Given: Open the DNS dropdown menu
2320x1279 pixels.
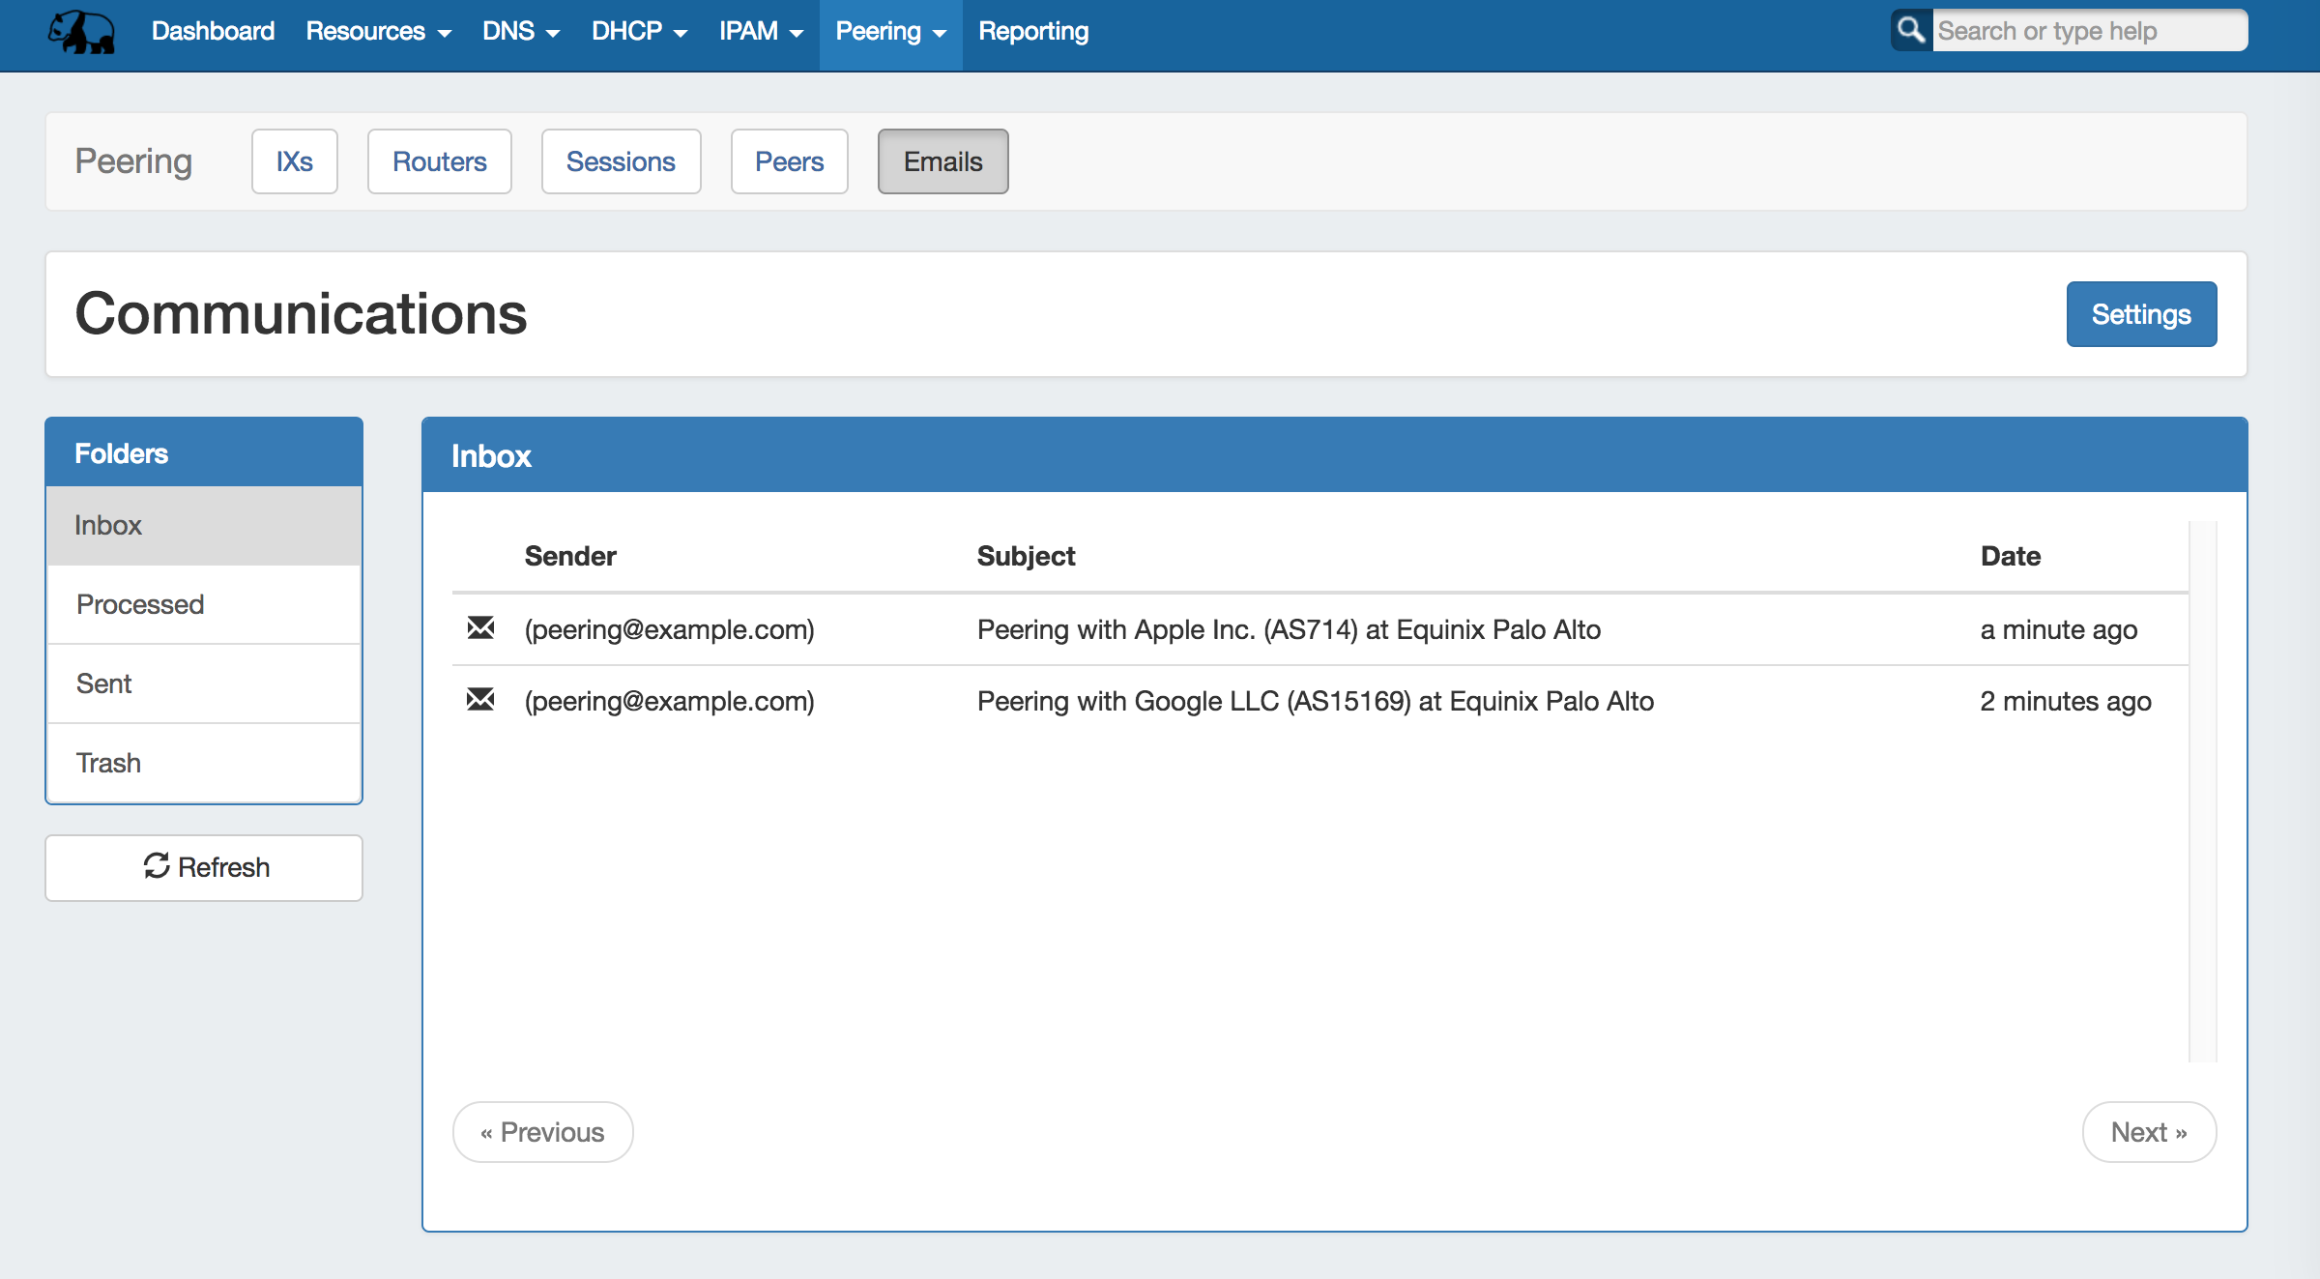Looking at the screenshot, I should (x=521, y=32).
